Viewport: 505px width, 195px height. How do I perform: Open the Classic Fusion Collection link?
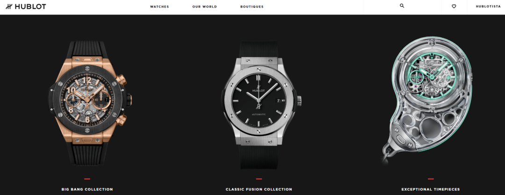[x=259, y=189]
